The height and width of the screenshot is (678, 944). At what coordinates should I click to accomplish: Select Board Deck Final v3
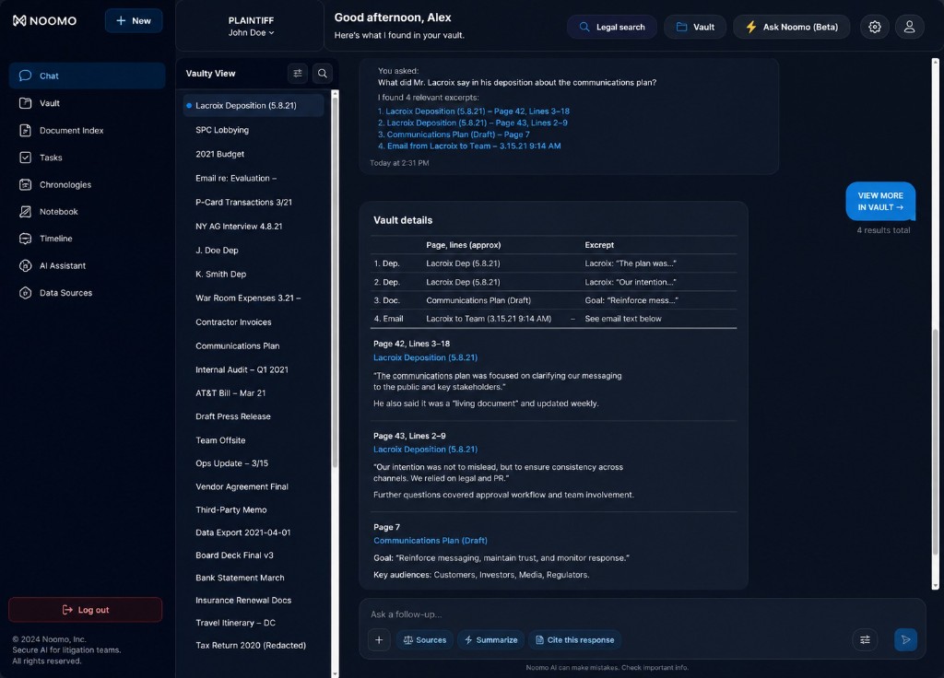tap(234, 555)
